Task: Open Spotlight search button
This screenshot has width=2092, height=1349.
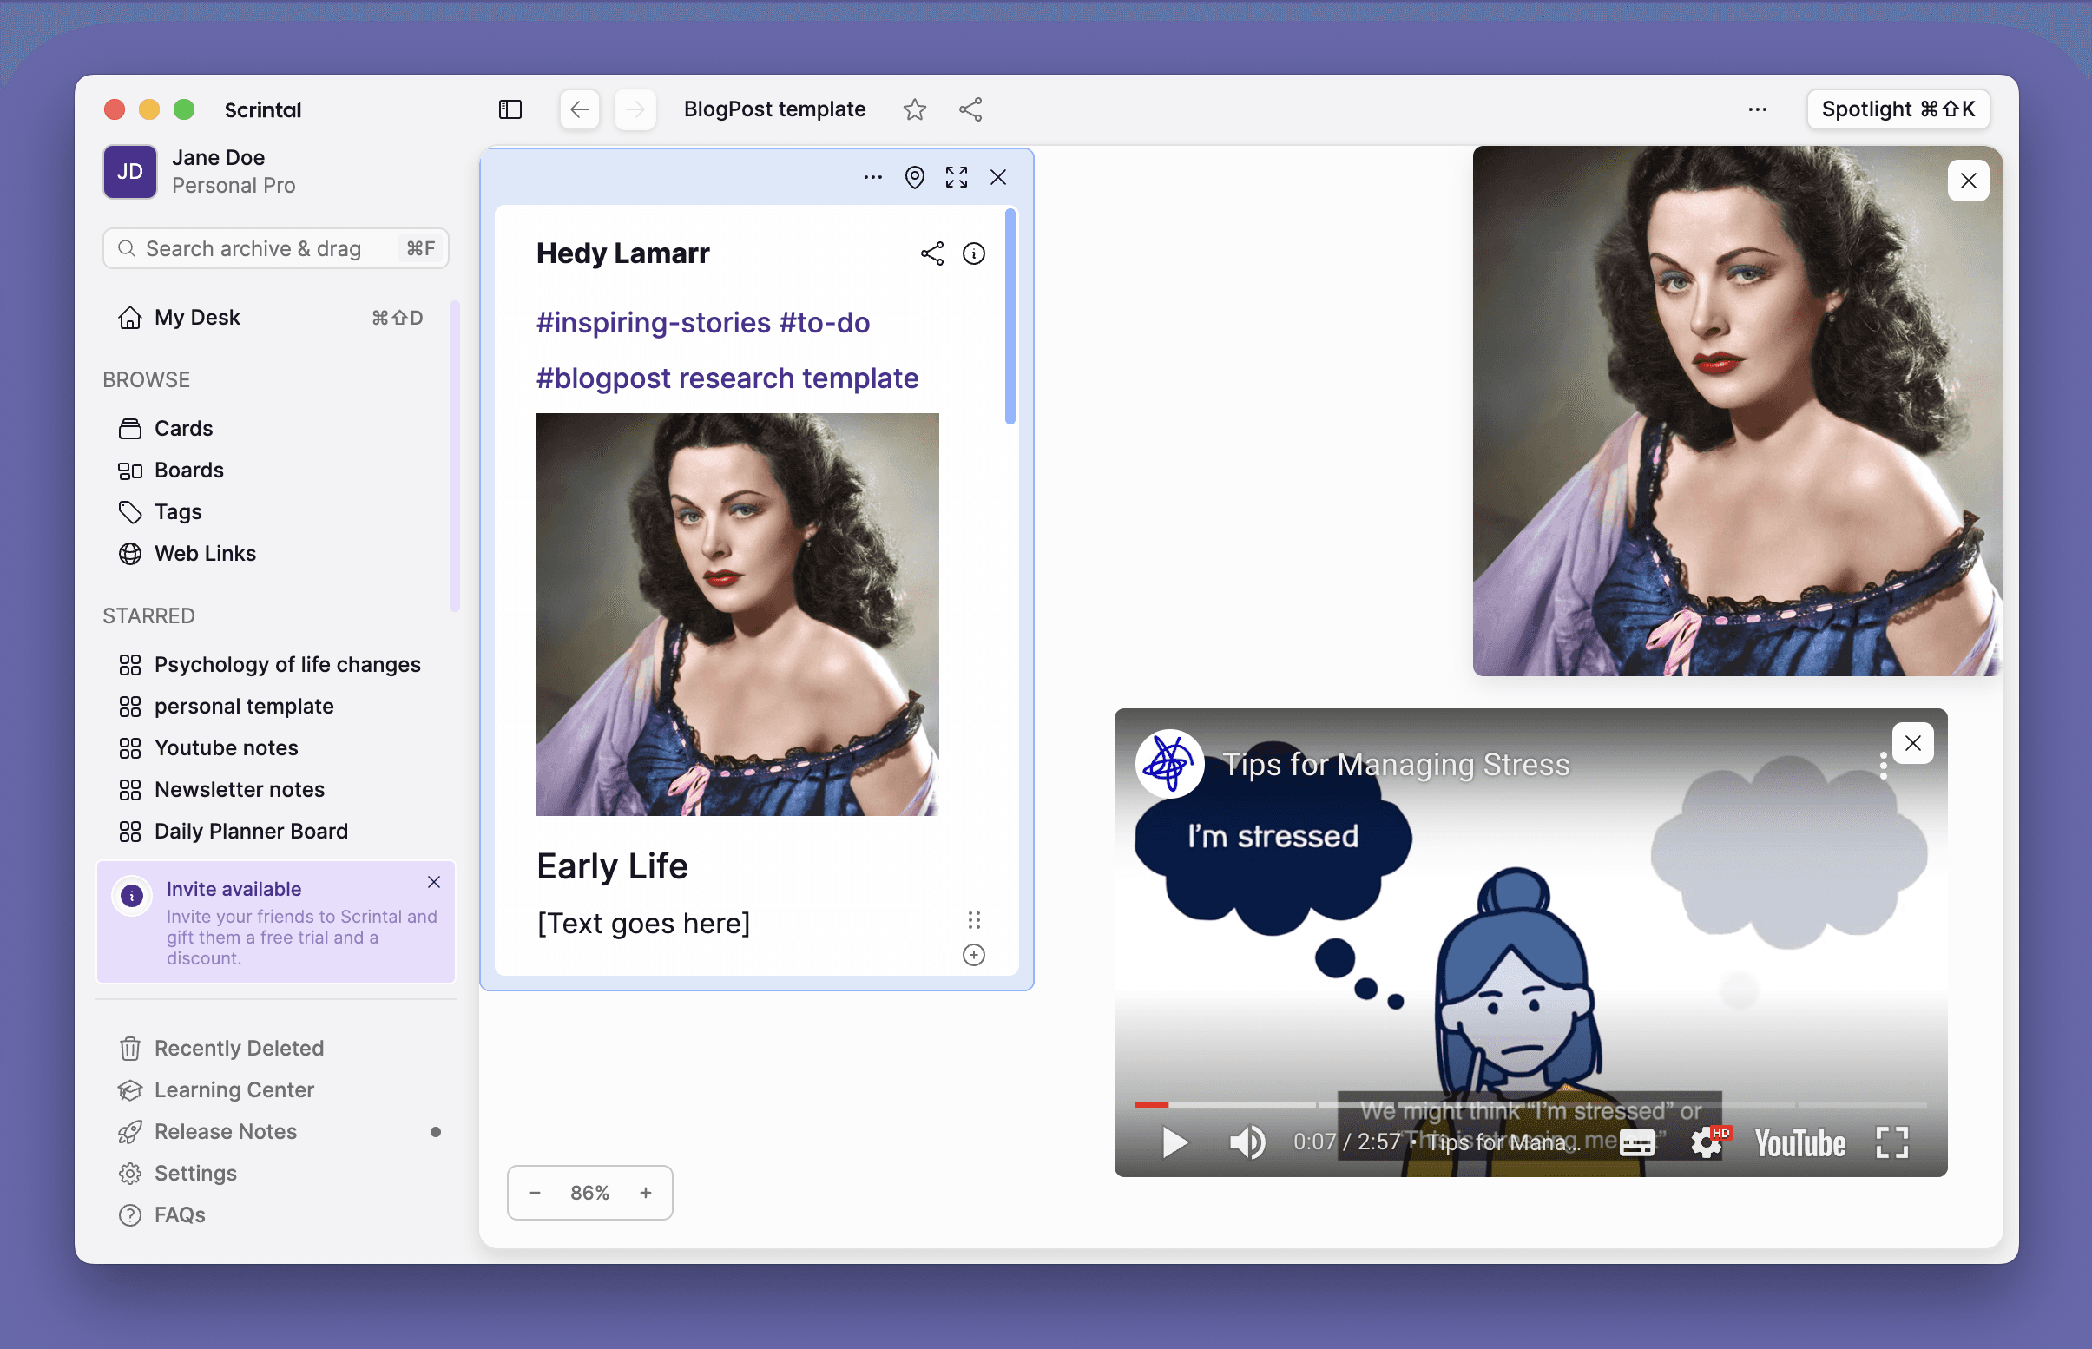Action: [1897, 109]
